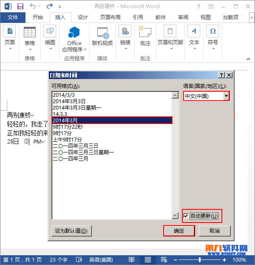Click the zoom slider handle
The height and width of the screenshot is (265, 255).
(x=200, y=259)
